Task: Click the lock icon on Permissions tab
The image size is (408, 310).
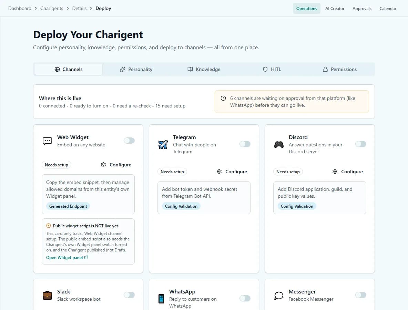Action: click(x=325, y=69)
